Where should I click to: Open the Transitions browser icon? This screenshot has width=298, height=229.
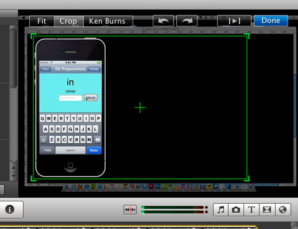tap(267, 209)
